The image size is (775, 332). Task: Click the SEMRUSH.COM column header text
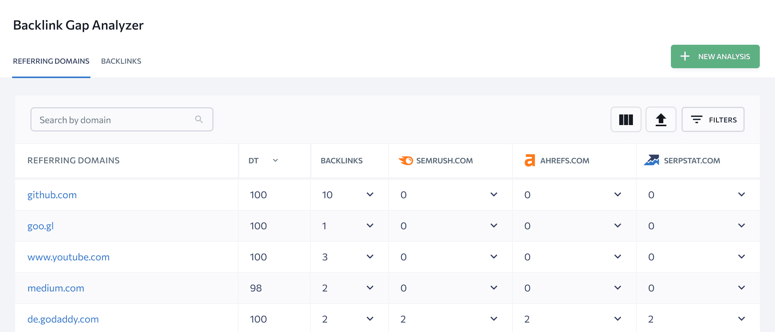(444, 161)
